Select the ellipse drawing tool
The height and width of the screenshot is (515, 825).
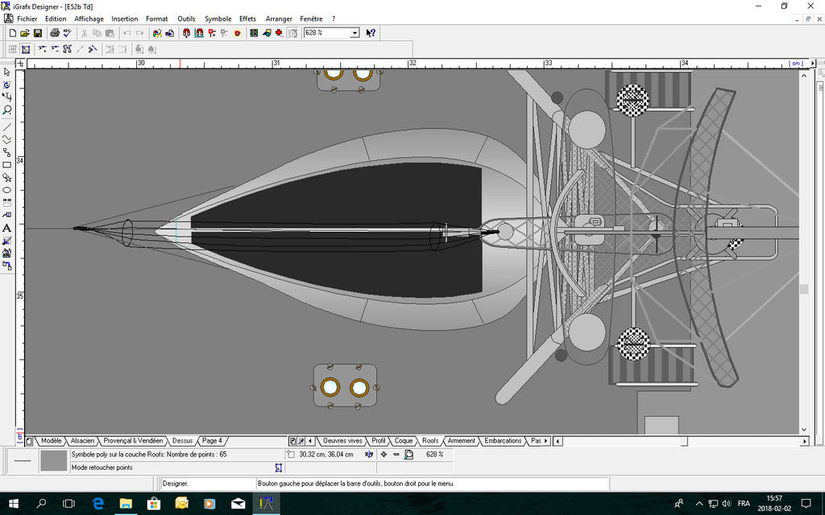6,190
